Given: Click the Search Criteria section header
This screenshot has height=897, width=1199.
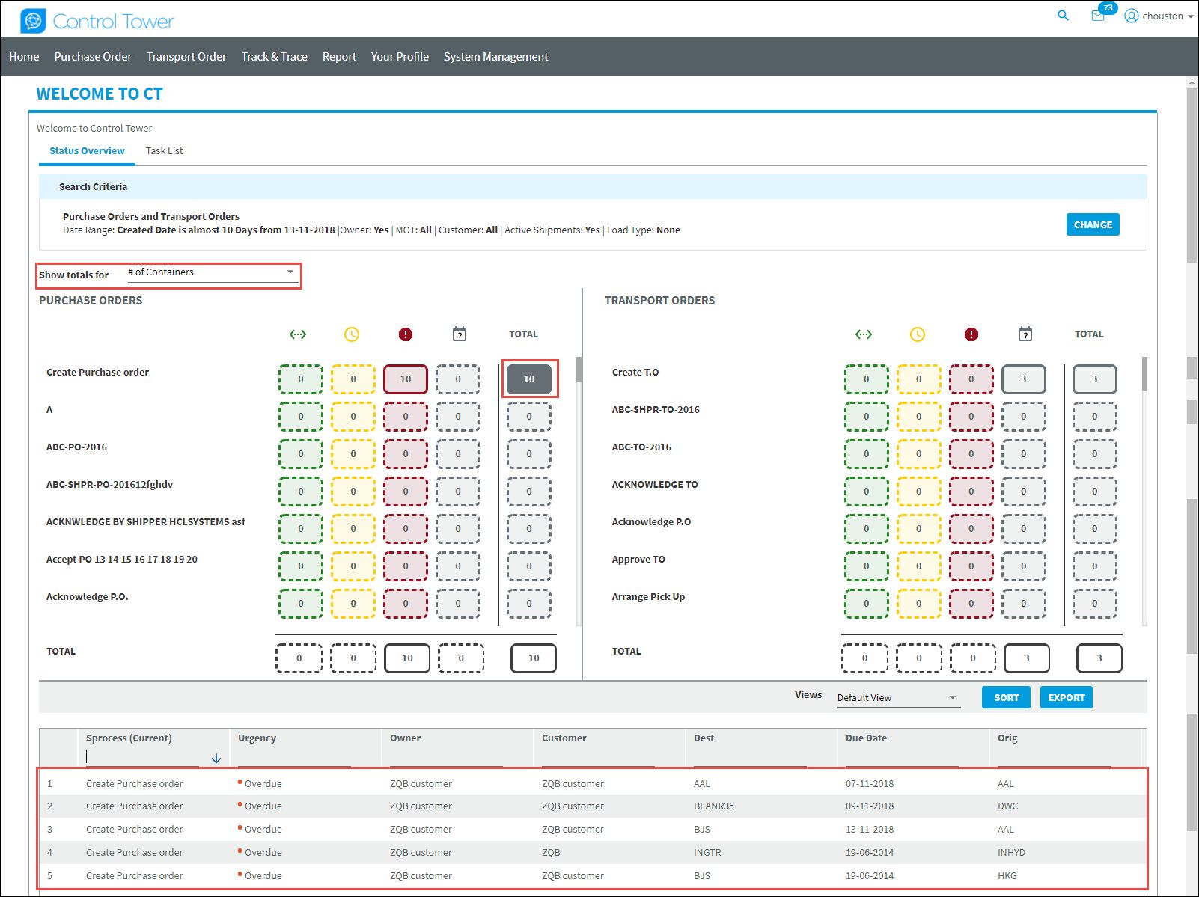Looking at the screenshot, I should [x=593, y=186].
